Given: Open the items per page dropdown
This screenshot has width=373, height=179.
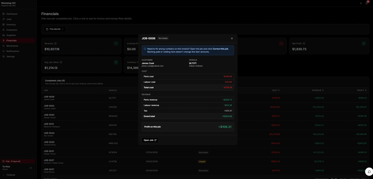Looking at the screenshot, I should pyautogui.click(x=333, y=178).
